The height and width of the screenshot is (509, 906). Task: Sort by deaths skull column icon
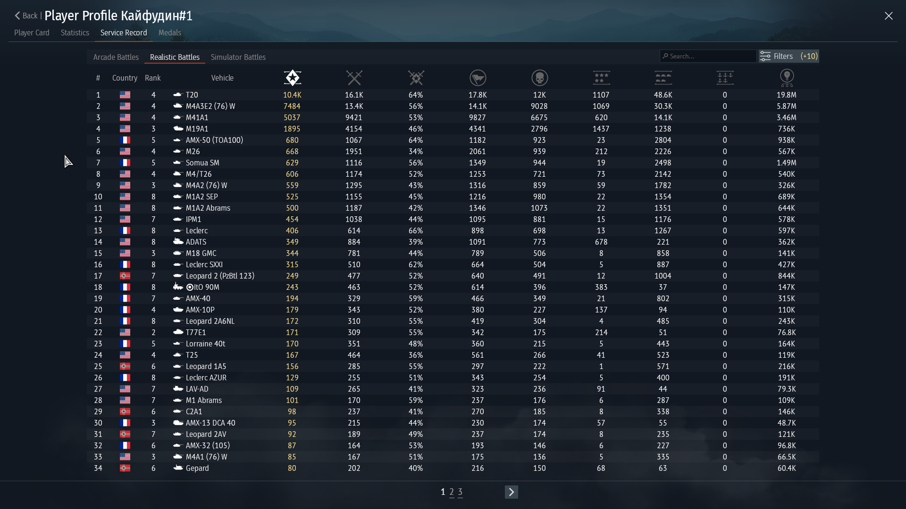(539, 78)
